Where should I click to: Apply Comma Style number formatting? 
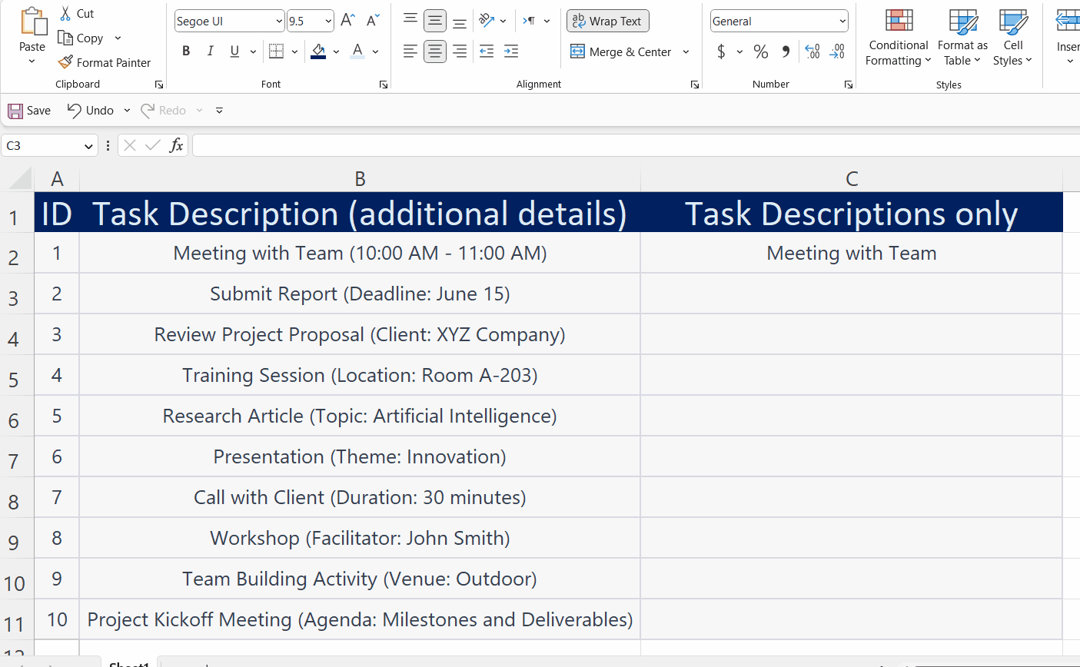pyautogui.click(x=785, y=51)
